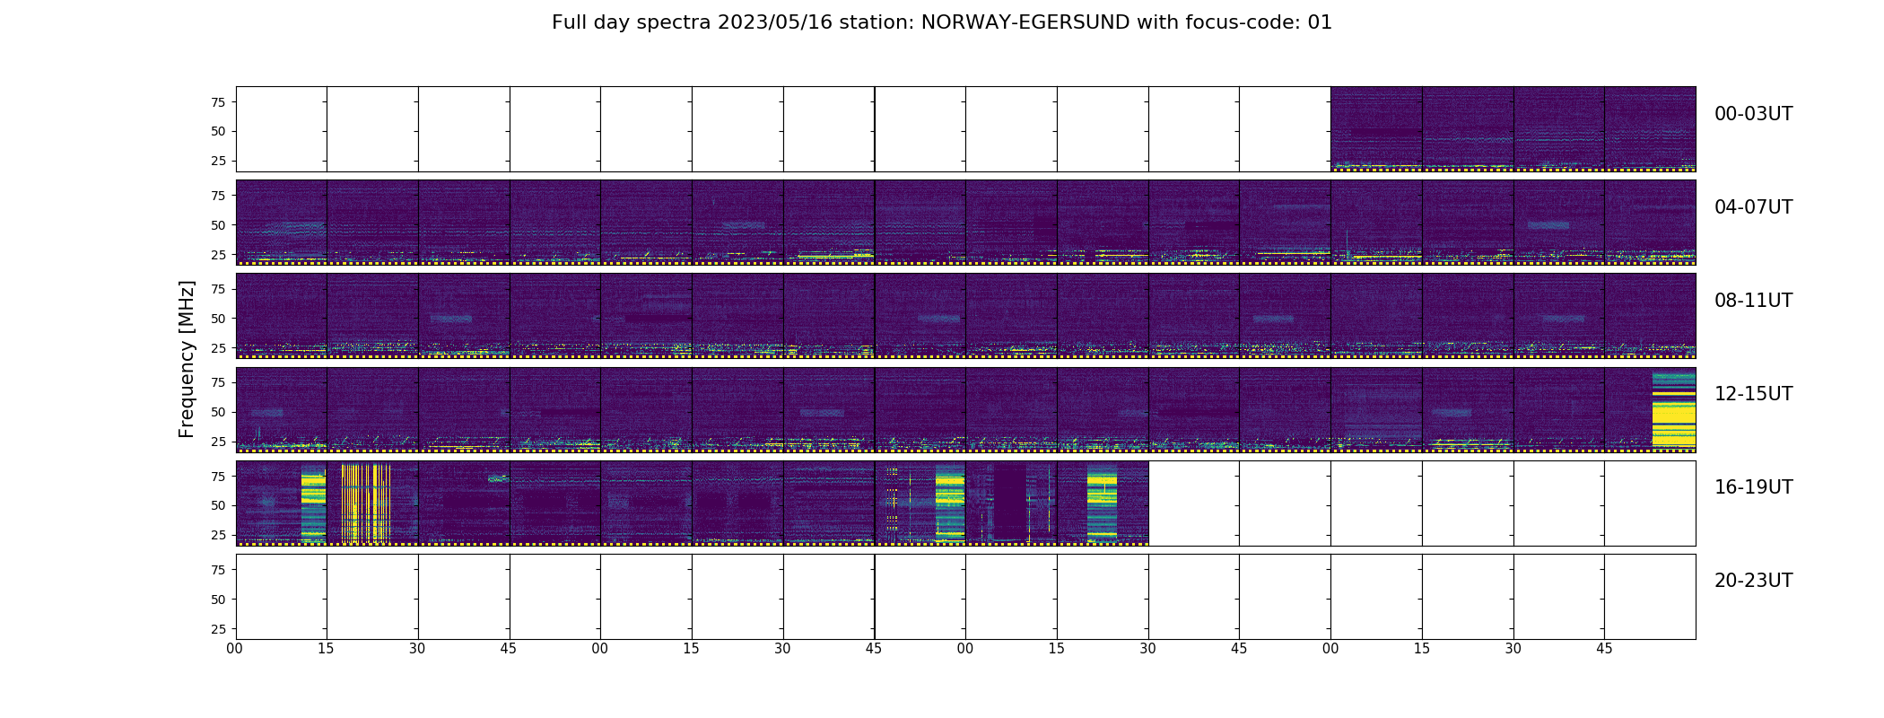Click the leftmost '00' x-axis tick label
The image size is (1884, 718).
point(235,649)
